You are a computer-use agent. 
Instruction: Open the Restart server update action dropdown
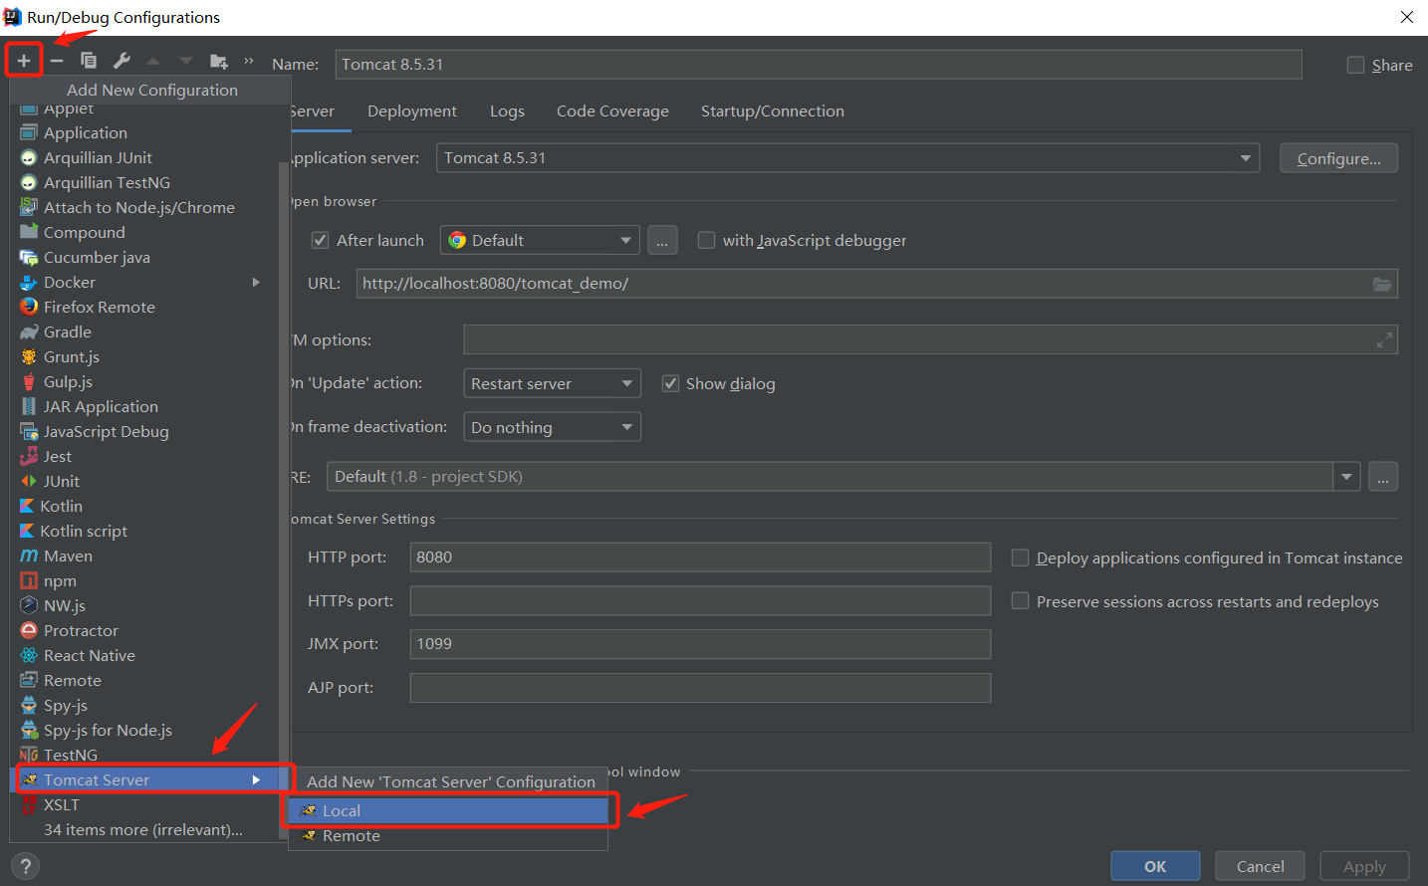pos(552,383)
